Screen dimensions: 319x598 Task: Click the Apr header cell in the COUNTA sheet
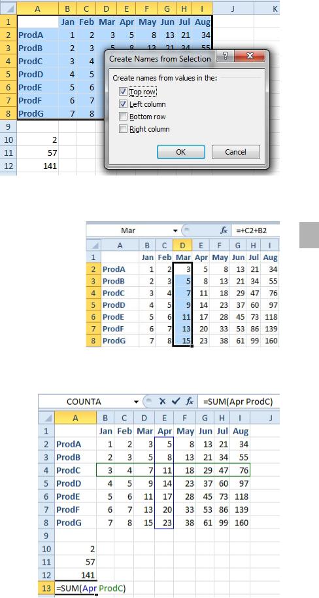(x=165, y=432)
